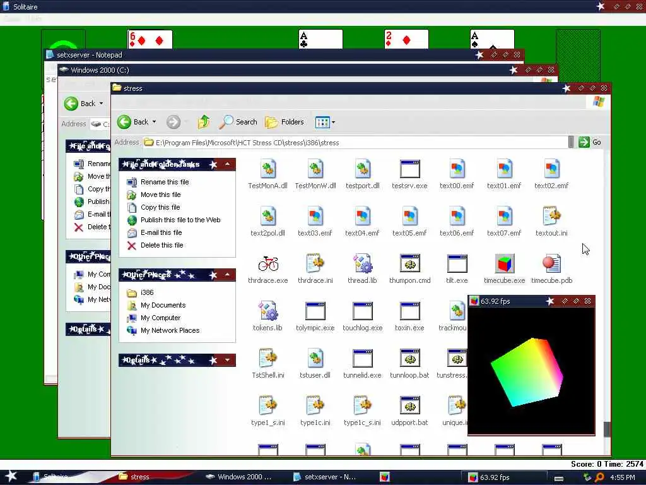Expand the Details panel
Image resolution: width=646 pixels, height=485 pixels.
coord(227,360)
